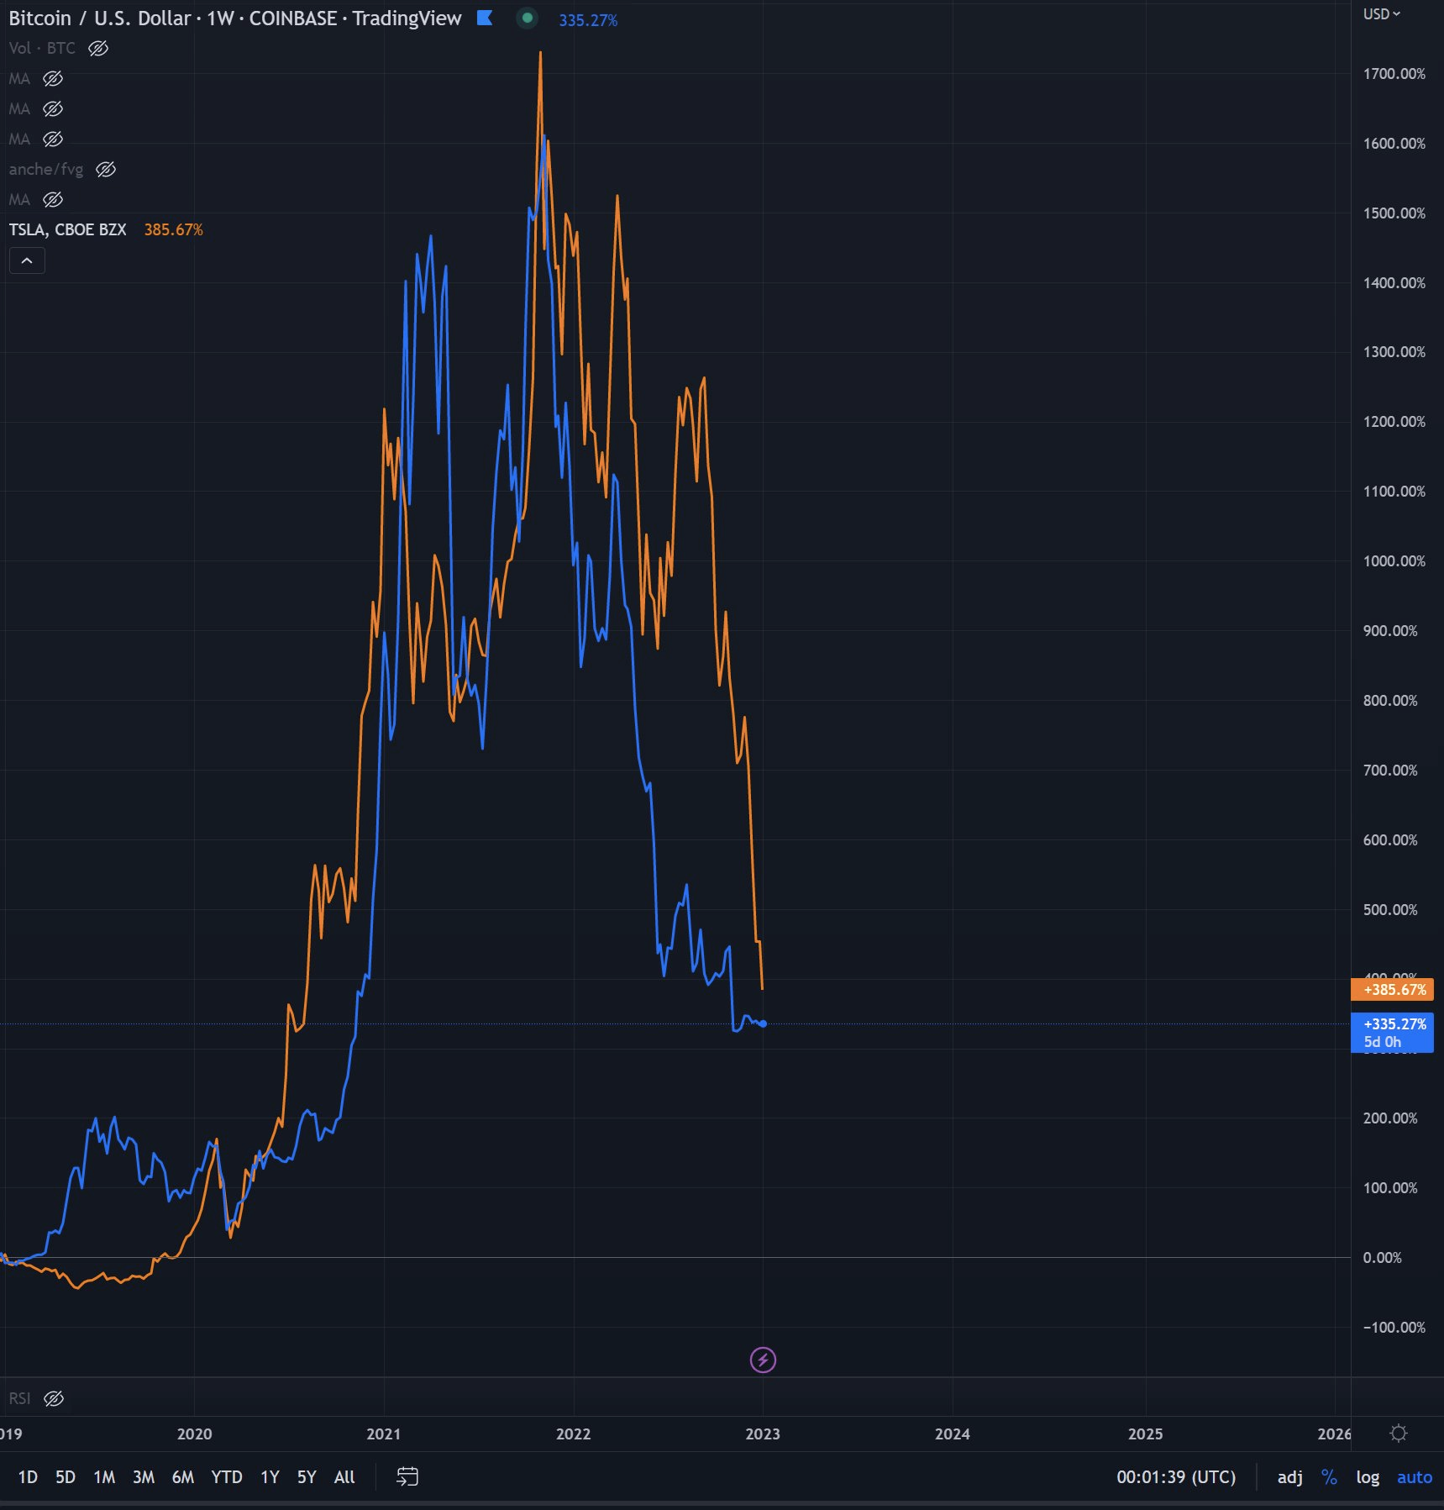Select the 1M time range
This screenshot has width=1444, height=1510.
click(x=104, y=1476)
